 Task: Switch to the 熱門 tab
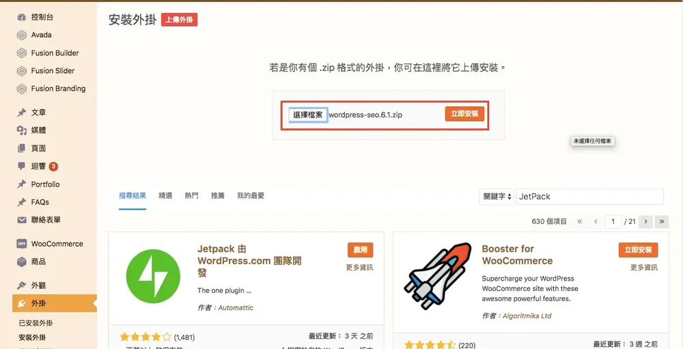click(191, 195)
